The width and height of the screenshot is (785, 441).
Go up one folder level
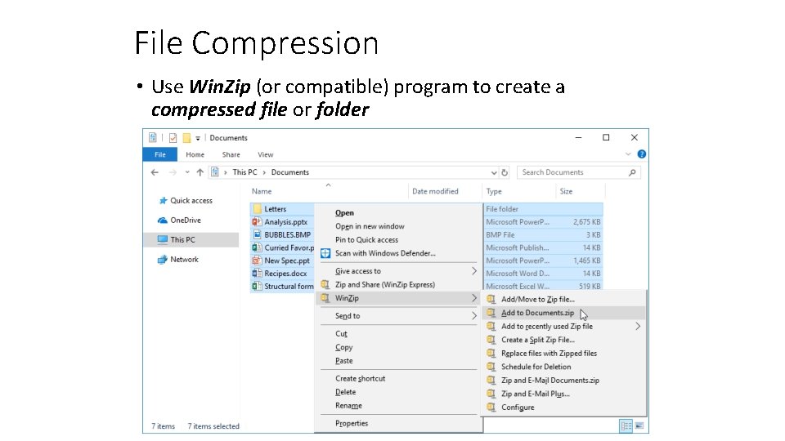tap(200, 172)
